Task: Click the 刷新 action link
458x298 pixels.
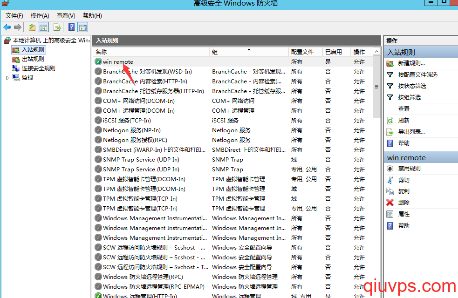Action: tap(403, 120)
